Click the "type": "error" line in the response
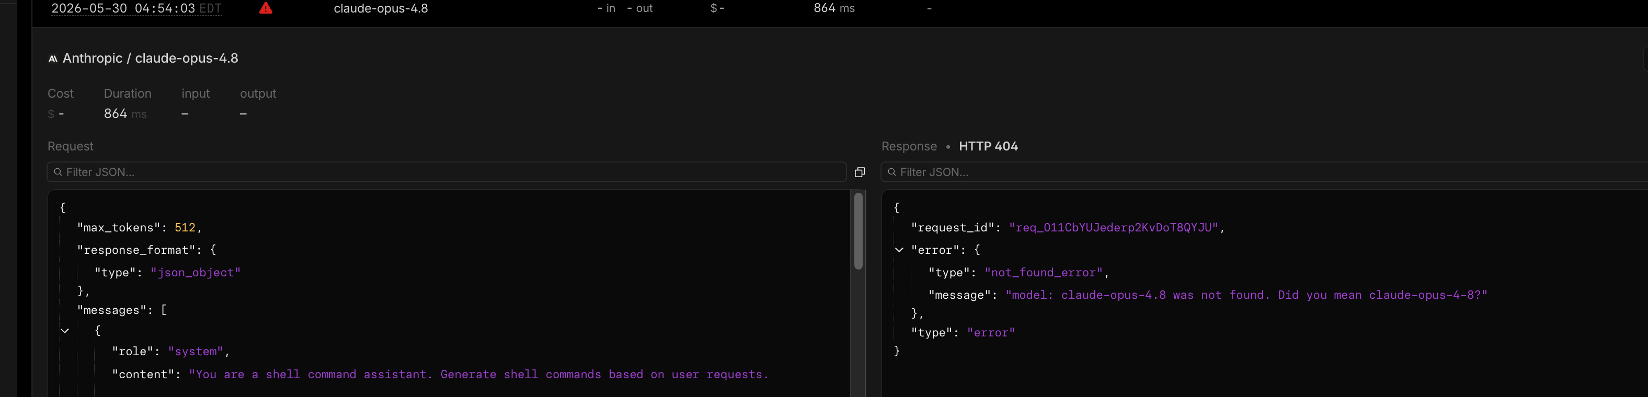This screenshot has height=397, width=1648. tap(963, 332)
